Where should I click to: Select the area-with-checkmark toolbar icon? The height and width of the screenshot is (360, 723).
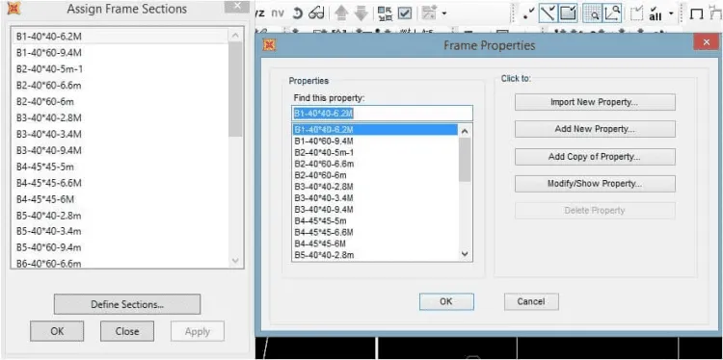pos(568,13)
